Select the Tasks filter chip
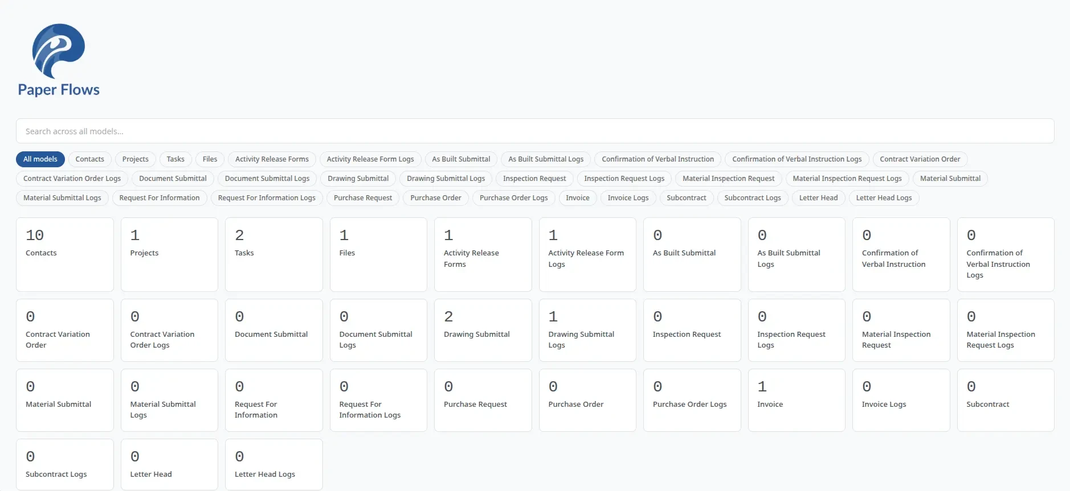The image size is (1070, 491). point(175,159)
